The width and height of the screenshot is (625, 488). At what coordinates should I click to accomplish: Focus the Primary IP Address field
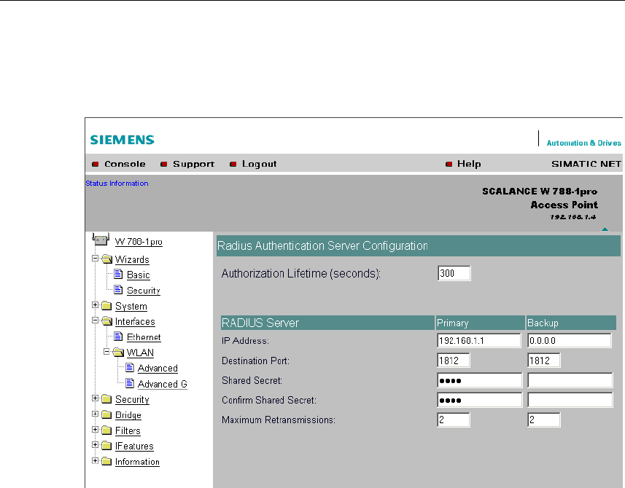[x=479, y=340]
